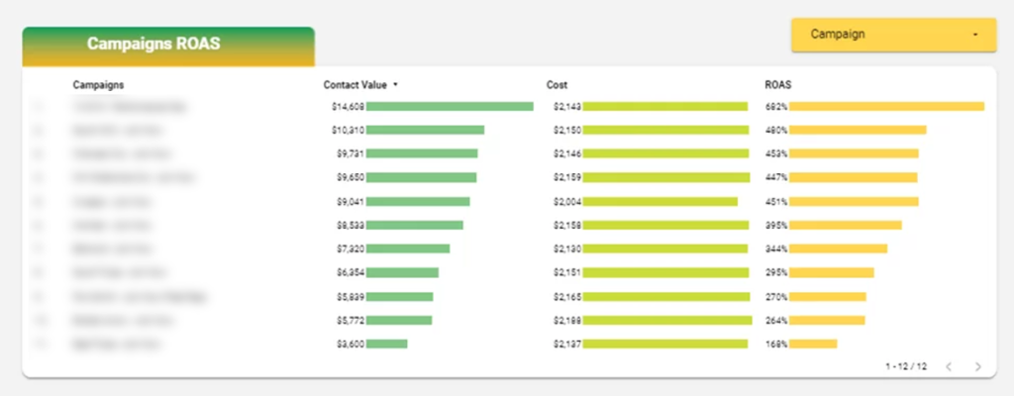Click the 168% ROAS bar
Screen dimensions: 1014x396
813,344
